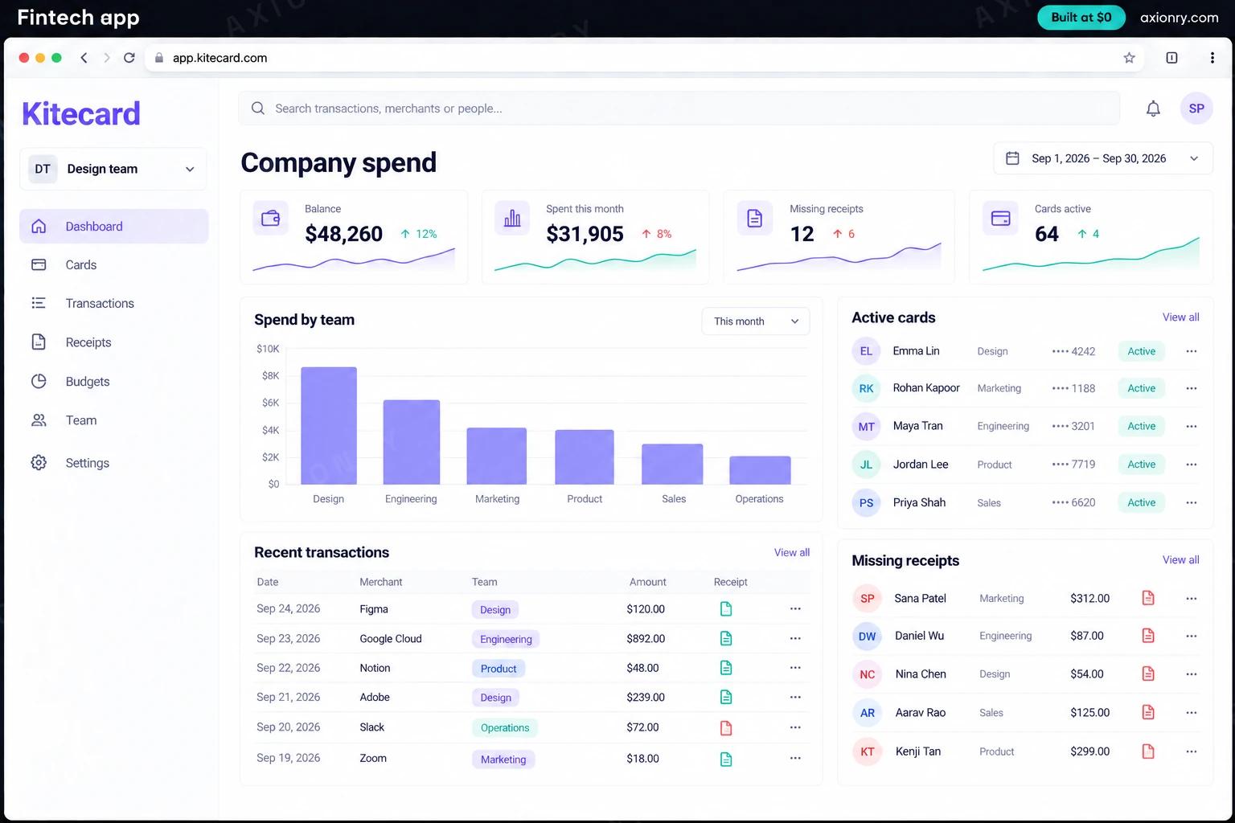
Task: Click the $892.00 amount
Action: pyautogui.click(x=646, y=639)
